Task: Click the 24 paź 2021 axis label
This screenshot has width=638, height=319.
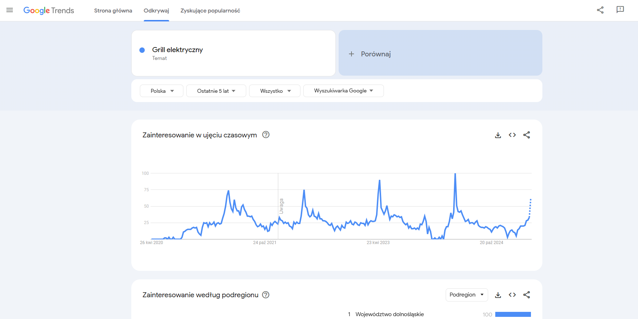Action: (x=265, y=243)
